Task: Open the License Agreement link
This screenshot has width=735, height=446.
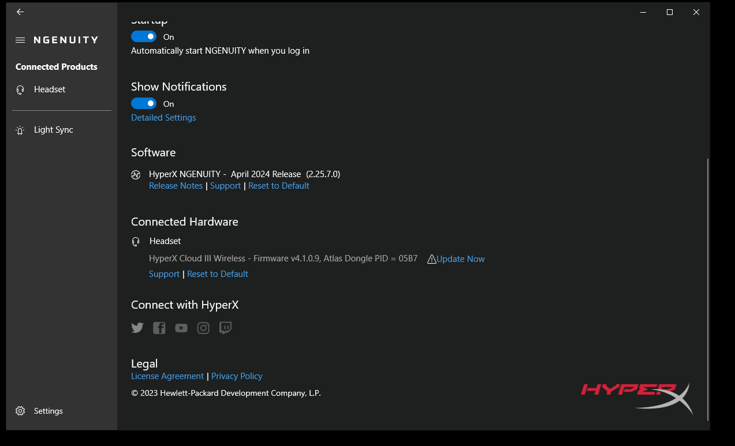Action: [x=167, y=376]
